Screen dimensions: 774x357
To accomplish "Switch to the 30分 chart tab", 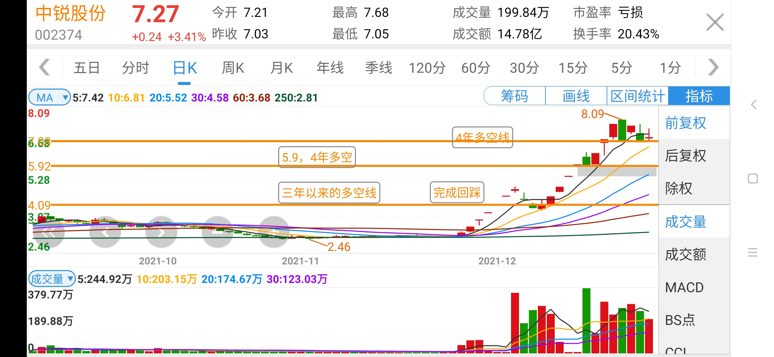I will coord(525,68).
